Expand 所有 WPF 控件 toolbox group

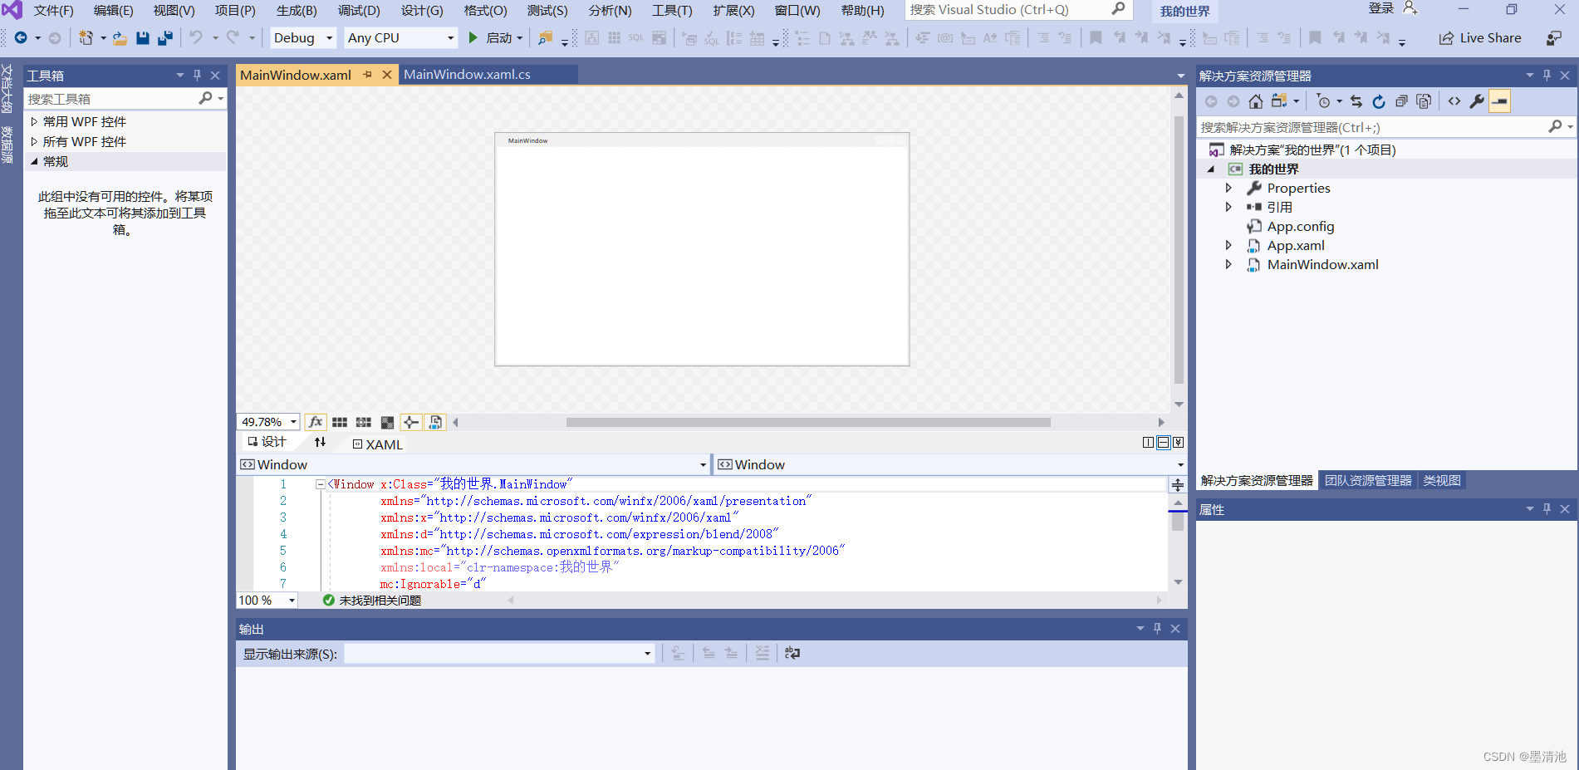(34, 141)
